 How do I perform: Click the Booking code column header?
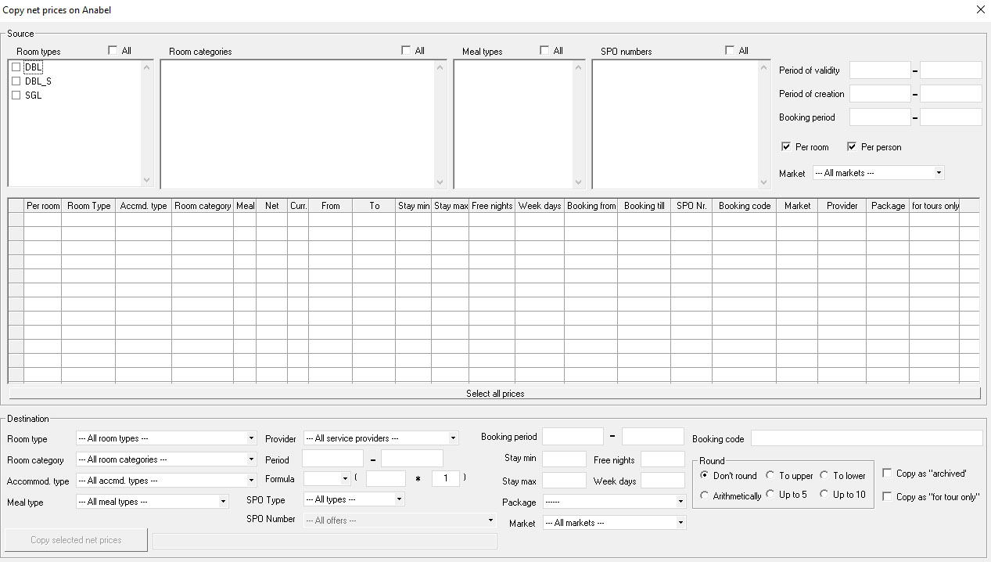point(744,206)
